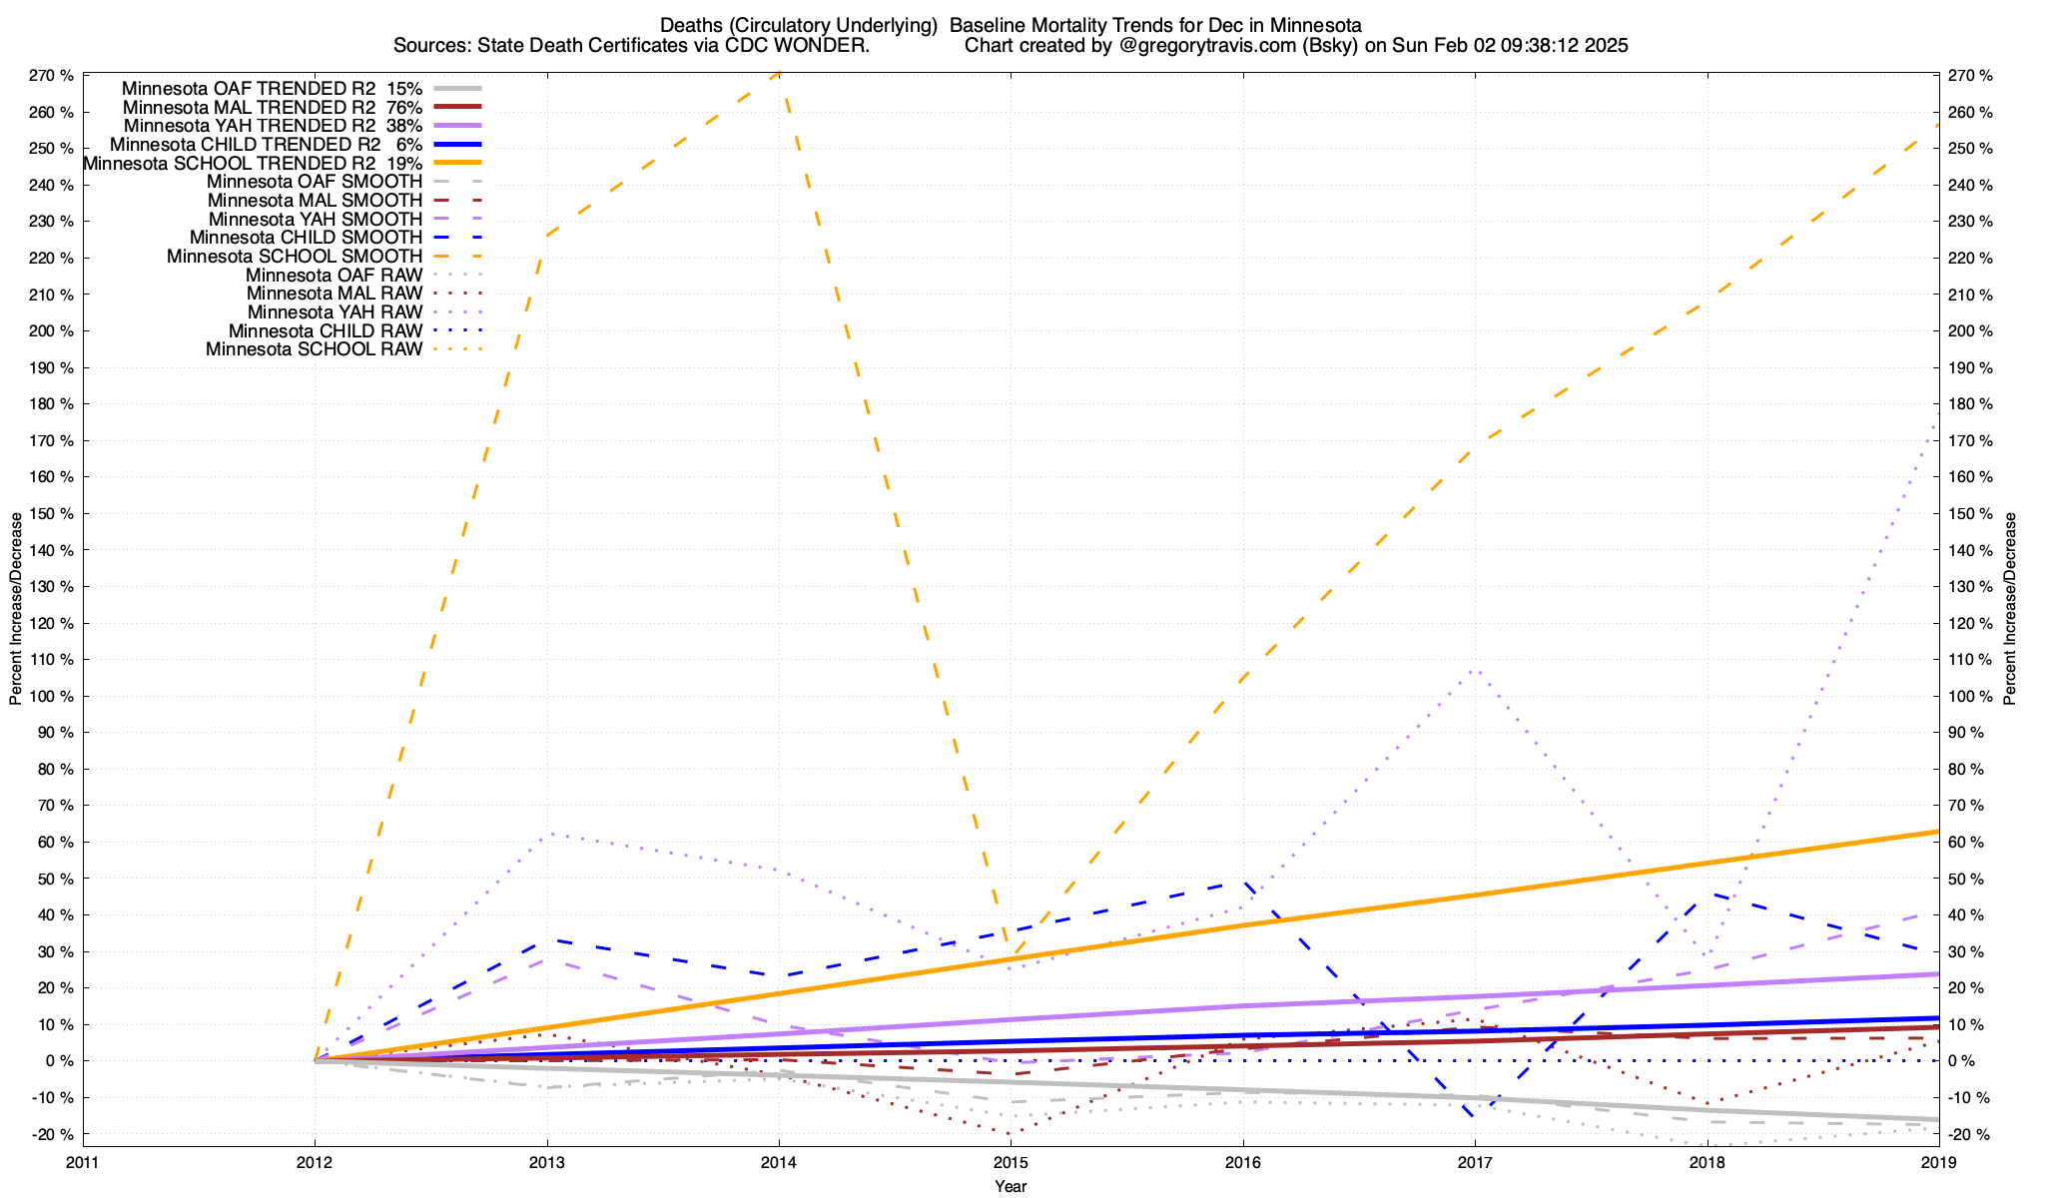Select Minnesota SCHOOL TRENDED legend entry
2045x1198 pixels.
[253, 163]
